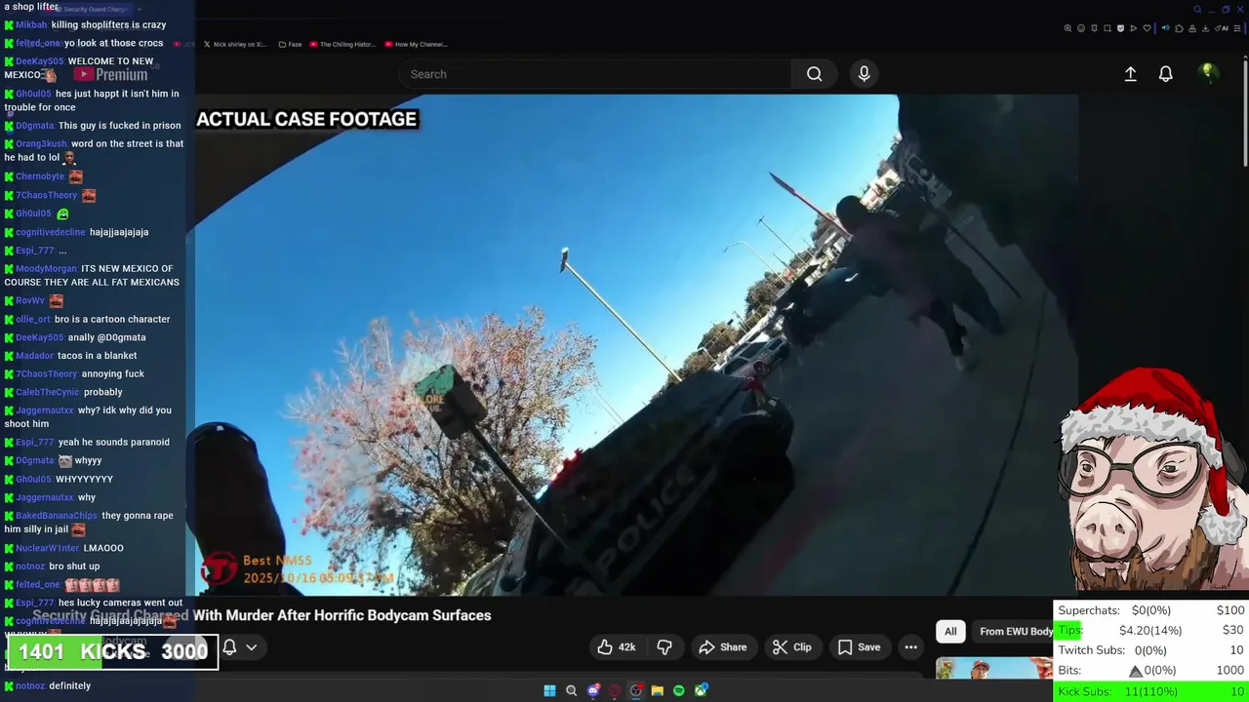1249x702 pixels.
Task: Click browser toolbar downloads icon
Action: point(1205,28)
